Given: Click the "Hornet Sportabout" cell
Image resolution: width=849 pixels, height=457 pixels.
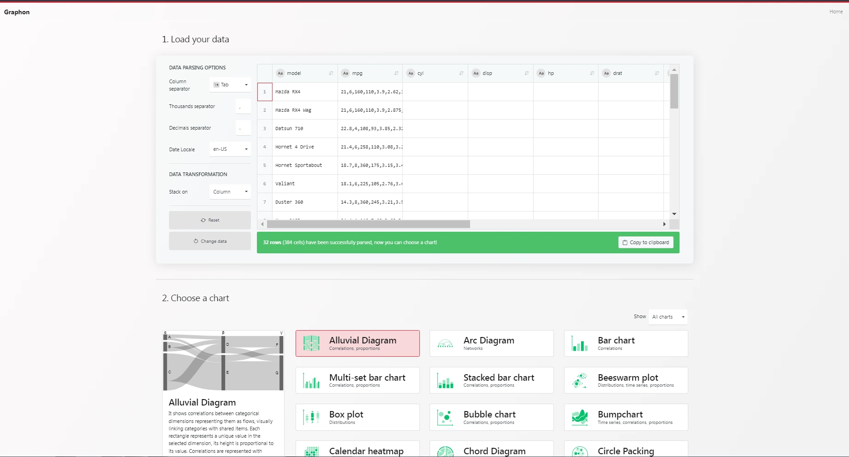Looking at the screenshot, I should point(305,166).
